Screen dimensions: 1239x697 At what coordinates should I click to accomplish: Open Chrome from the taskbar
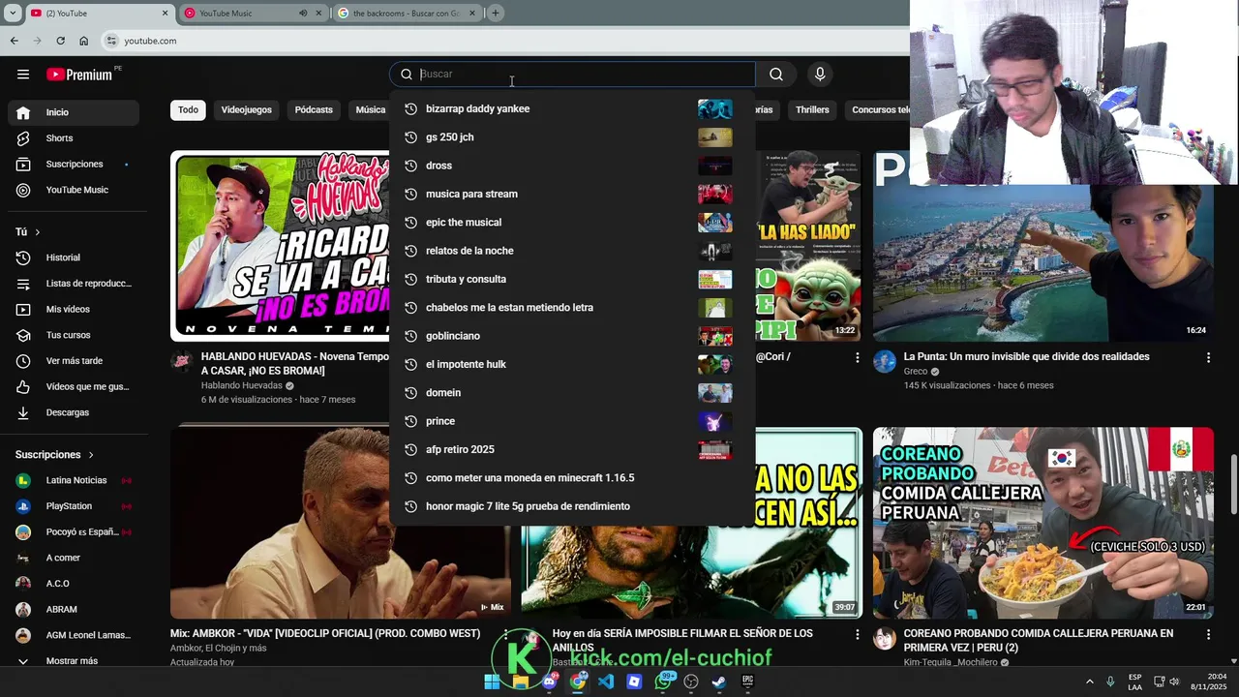[x=578, y=682]
